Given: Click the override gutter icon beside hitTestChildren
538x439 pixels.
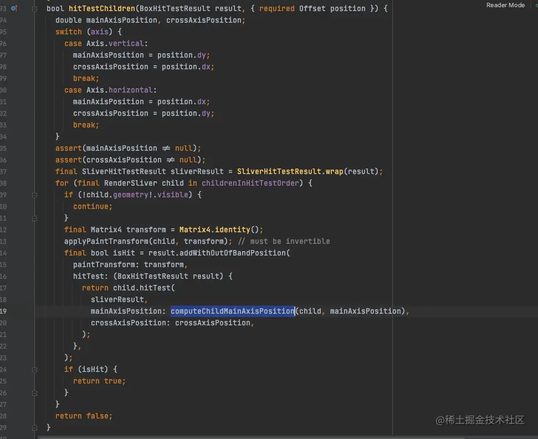Looking at the screenshot, I should click(14, 8).
